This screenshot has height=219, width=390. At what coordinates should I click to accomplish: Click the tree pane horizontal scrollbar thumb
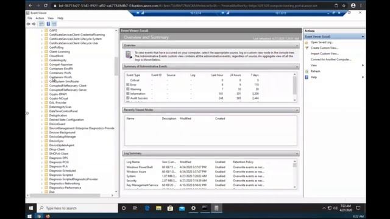pyautogui.click(x=65, y=195)
